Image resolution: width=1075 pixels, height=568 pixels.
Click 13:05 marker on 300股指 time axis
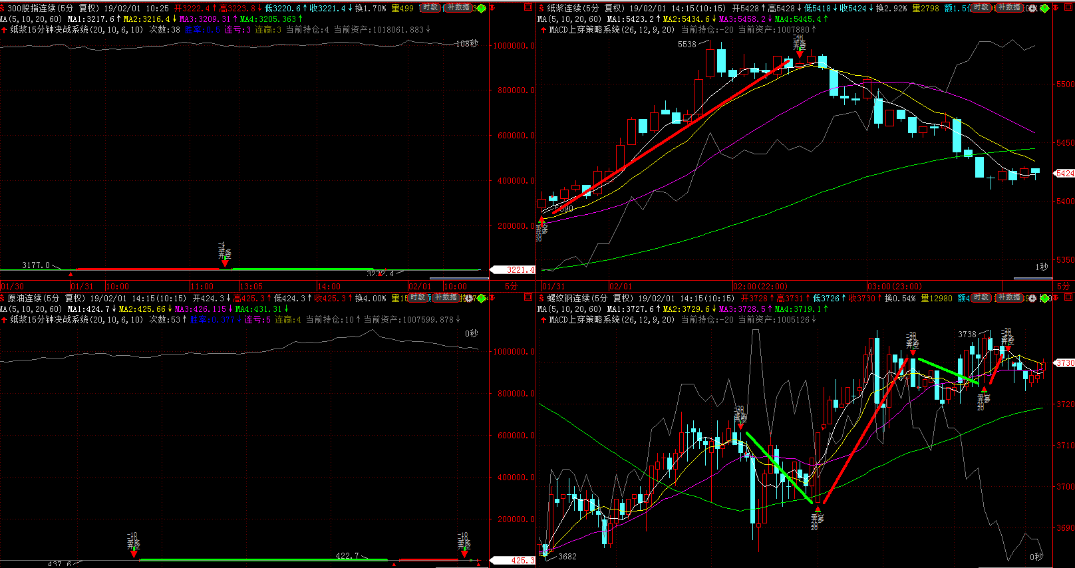coord(251,287)
